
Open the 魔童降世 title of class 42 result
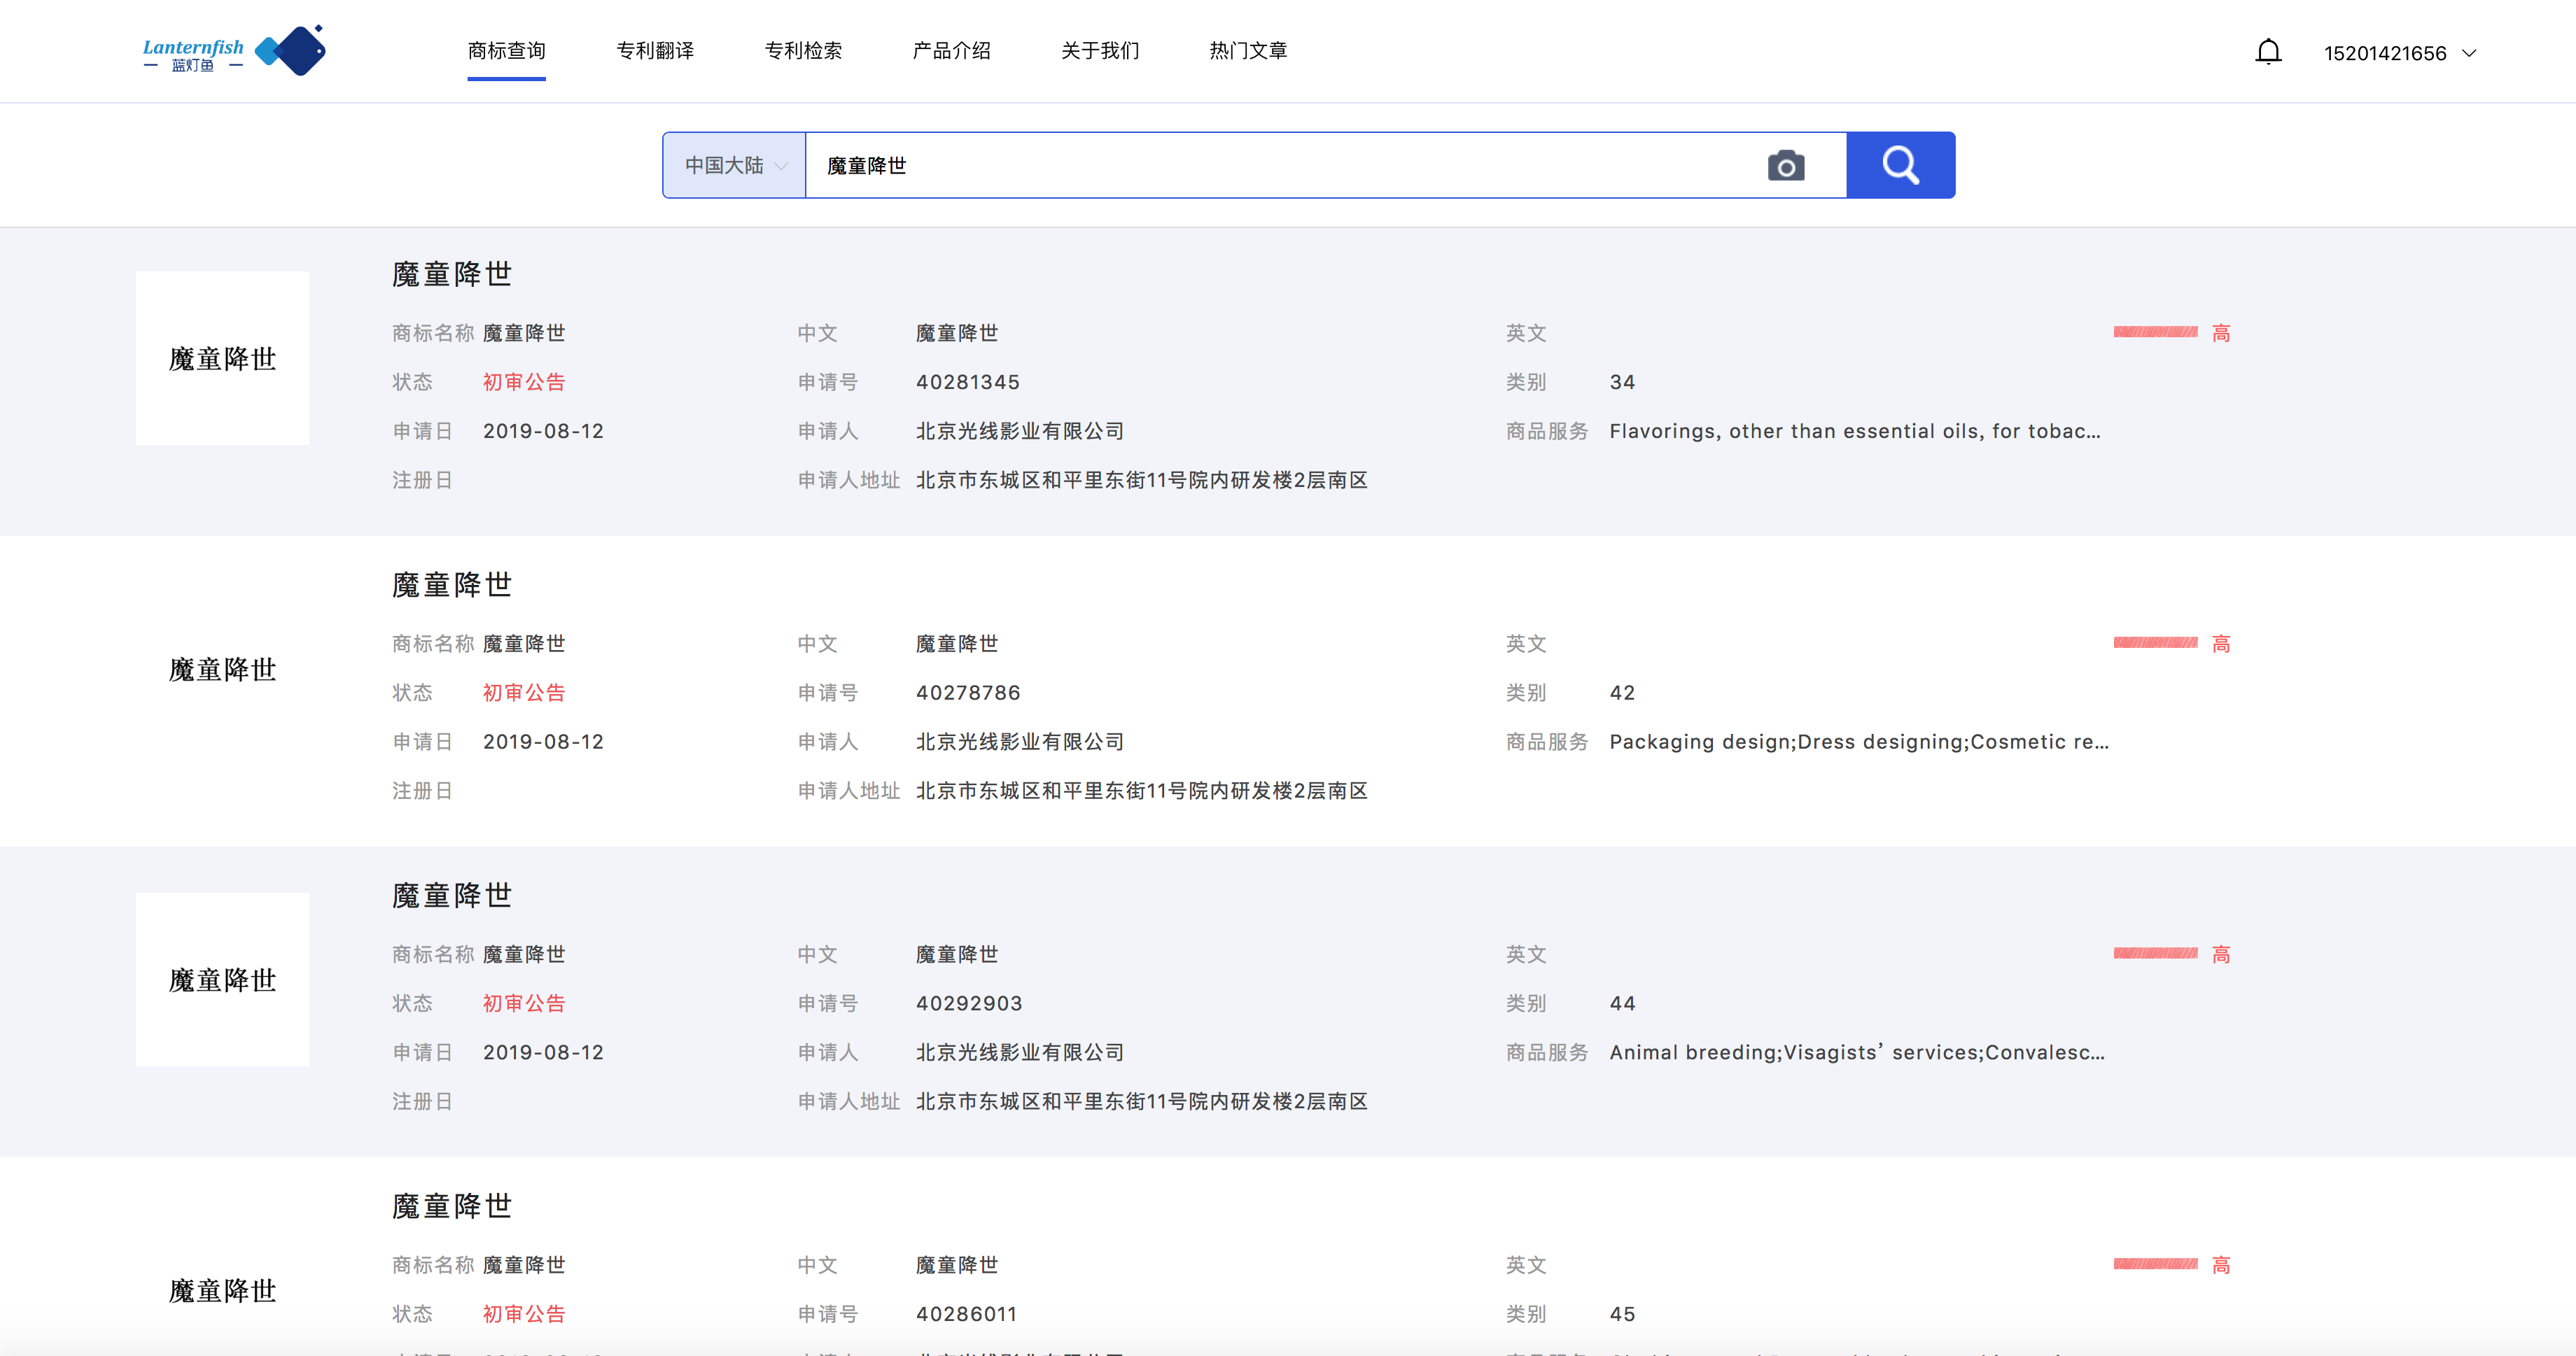[x=452, y=584]
